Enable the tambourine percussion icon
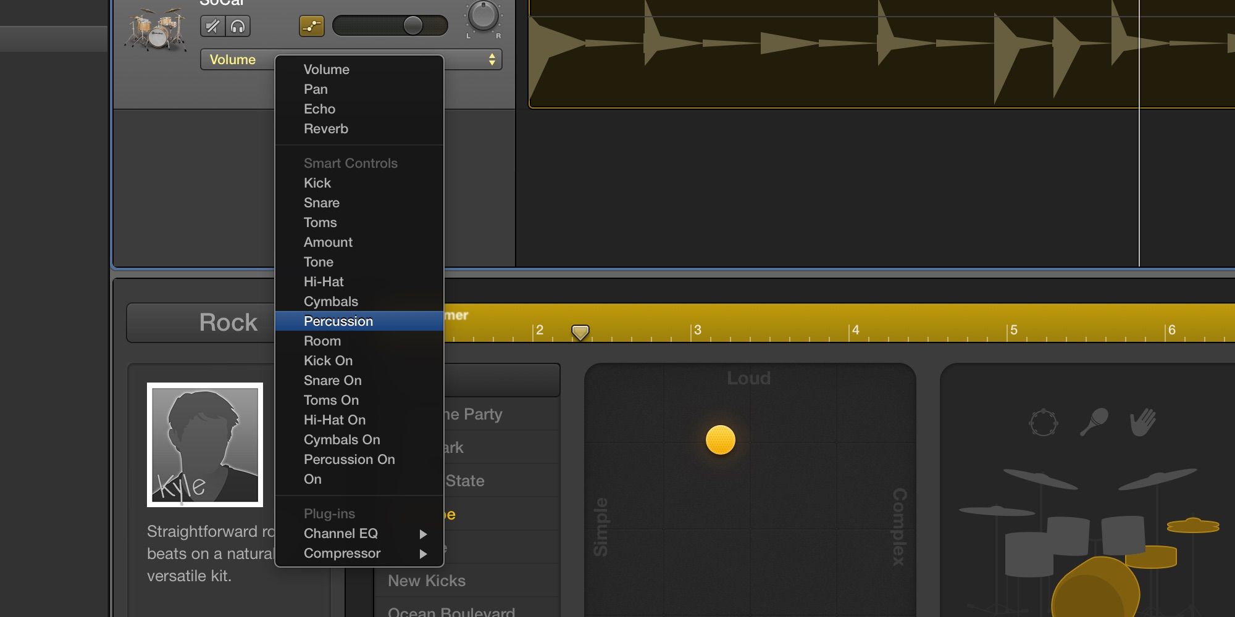 click(1044, 423)
